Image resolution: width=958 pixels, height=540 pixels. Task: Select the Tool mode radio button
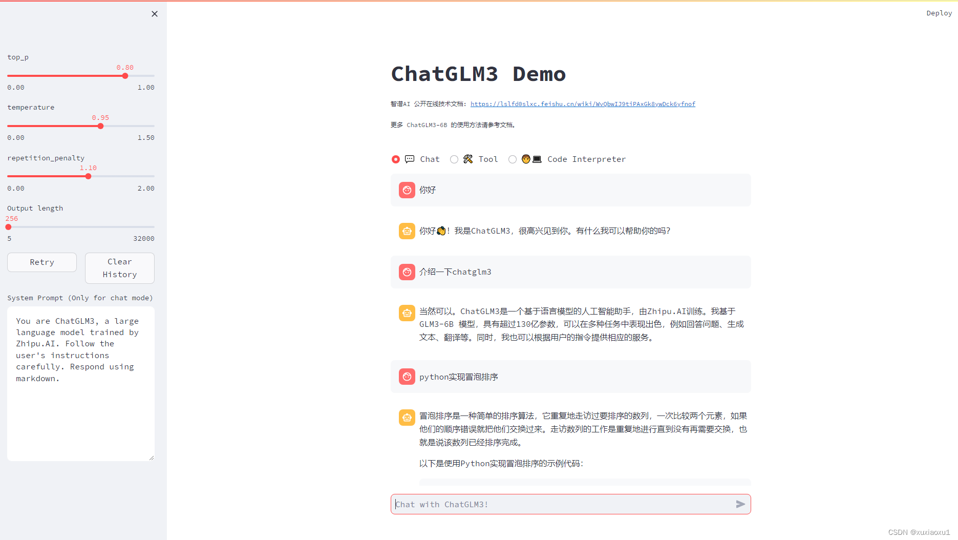coord(454,159)
